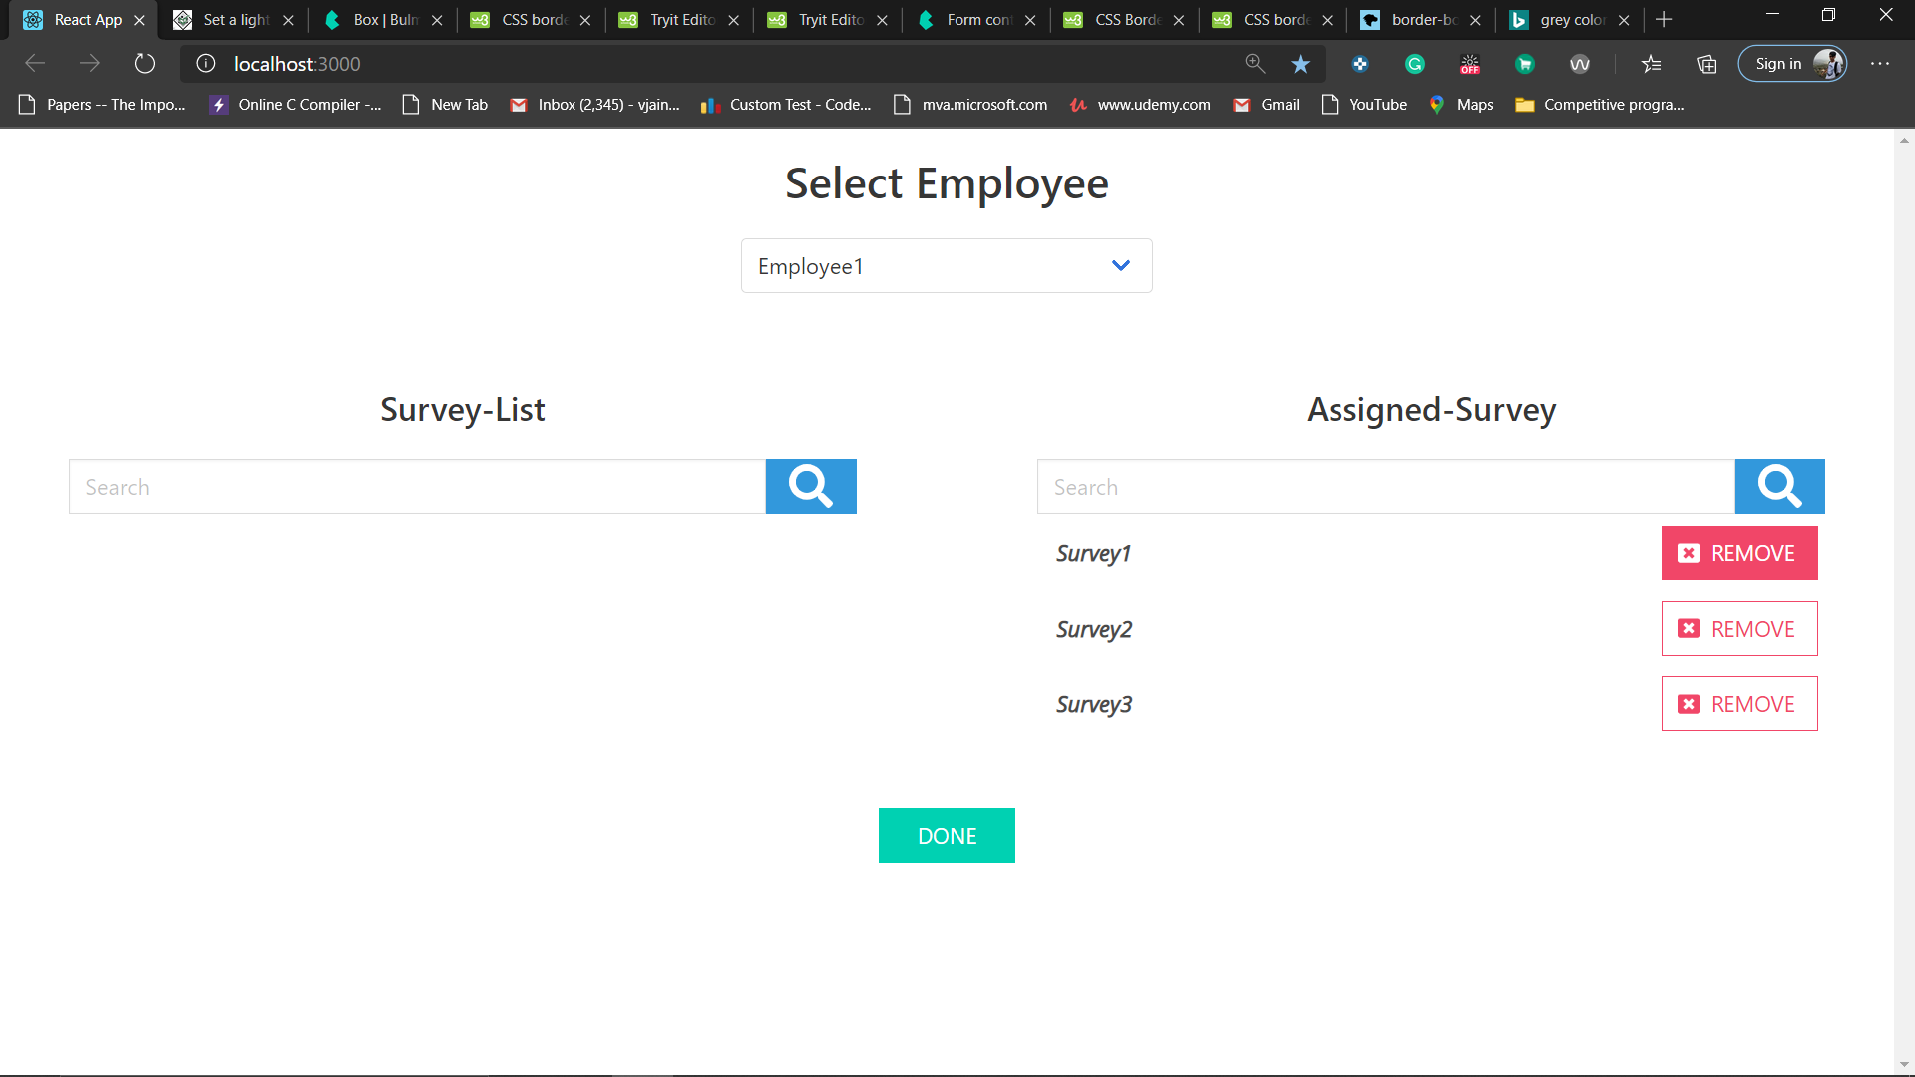Switch to the Box | Bulma tab
This screenshot has width=1915, height=1077.
pyautogui.click(x=384, y=20)
